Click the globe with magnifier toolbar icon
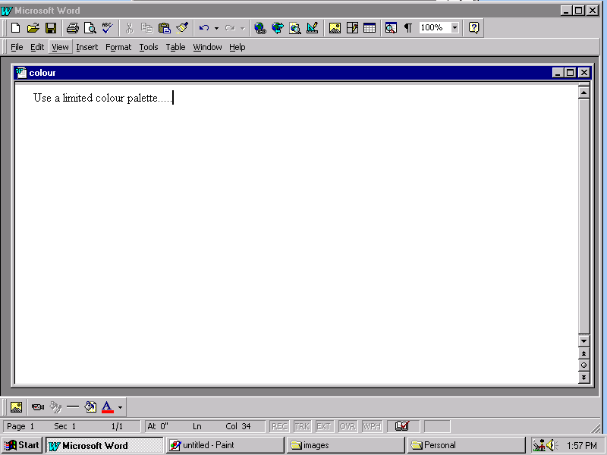Screen dimensions: 607x455 click(295, 28)
